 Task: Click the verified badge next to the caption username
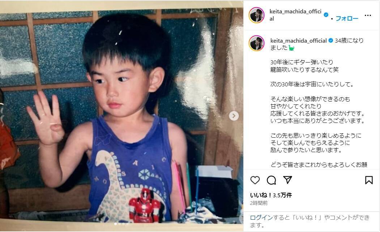click(x=330, y=41)
